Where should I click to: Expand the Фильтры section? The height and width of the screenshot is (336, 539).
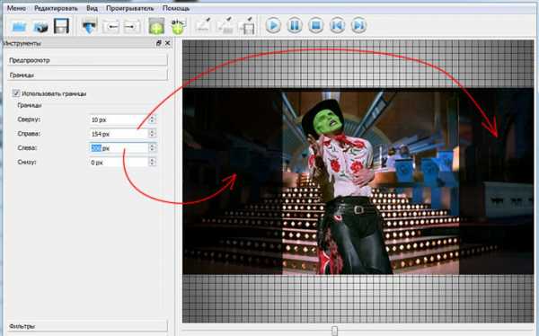tap(88, 326)
